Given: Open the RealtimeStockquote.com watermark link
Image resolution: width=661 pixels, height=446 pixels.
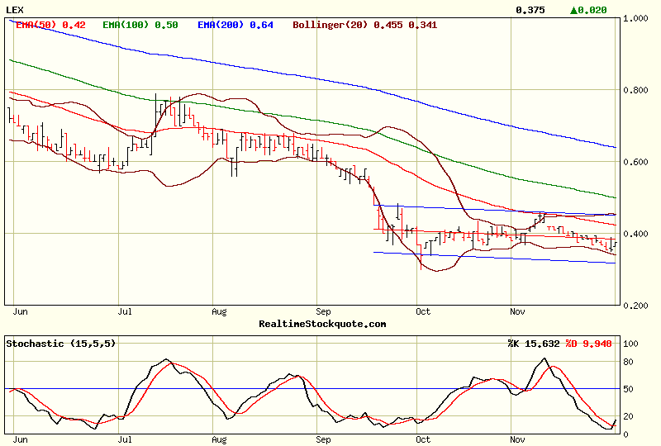Looking at the screenshot, I should pos(322,324).
